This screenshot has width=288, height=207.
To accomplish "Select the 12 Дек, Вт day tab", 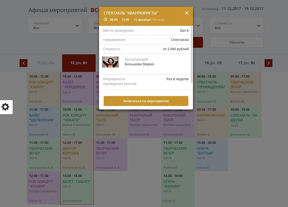I will click(79, 63).
